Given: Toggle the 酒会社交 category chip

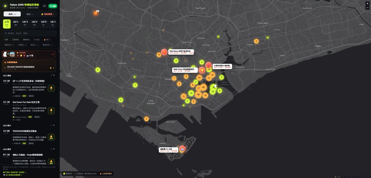Looking at the screenshot, I should pyautogui.click(x=9, y=45).
